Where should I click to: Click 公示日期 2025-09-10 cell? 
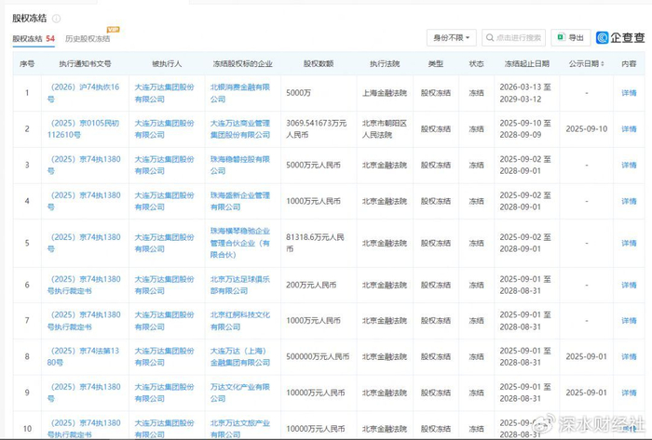(586, 129)
